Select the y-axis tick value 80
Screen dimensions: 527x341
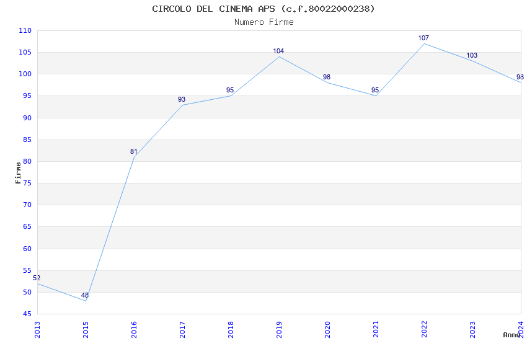pos(27,161)
